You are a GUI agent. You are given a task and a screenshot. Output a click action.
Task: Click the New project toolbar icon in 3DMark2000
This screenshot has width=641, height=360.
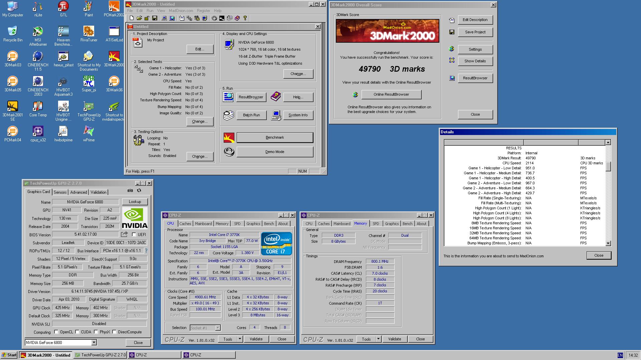click(x=132, y=18)
